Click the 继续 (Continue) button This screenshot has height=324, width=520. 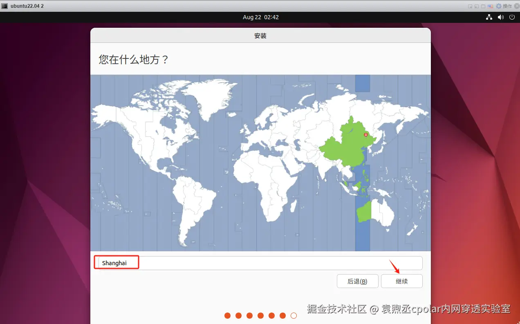(x=402, y=281)
